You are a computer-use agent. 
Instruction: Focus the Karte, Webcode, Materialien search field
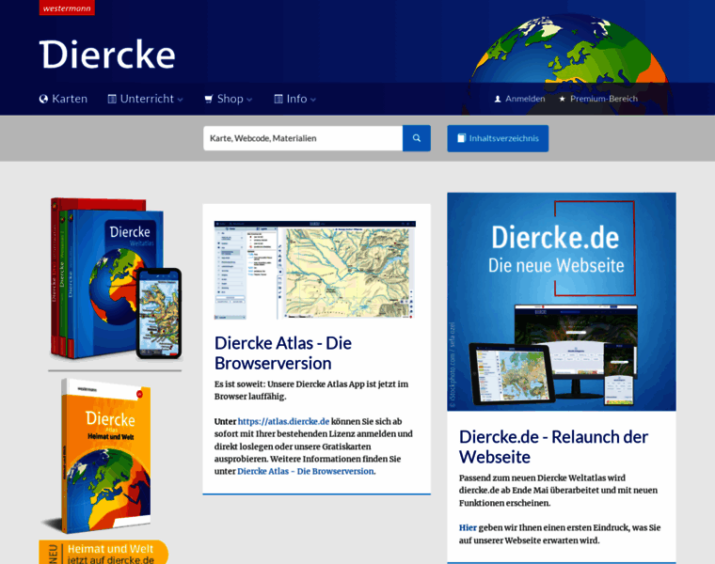point(303,138)
